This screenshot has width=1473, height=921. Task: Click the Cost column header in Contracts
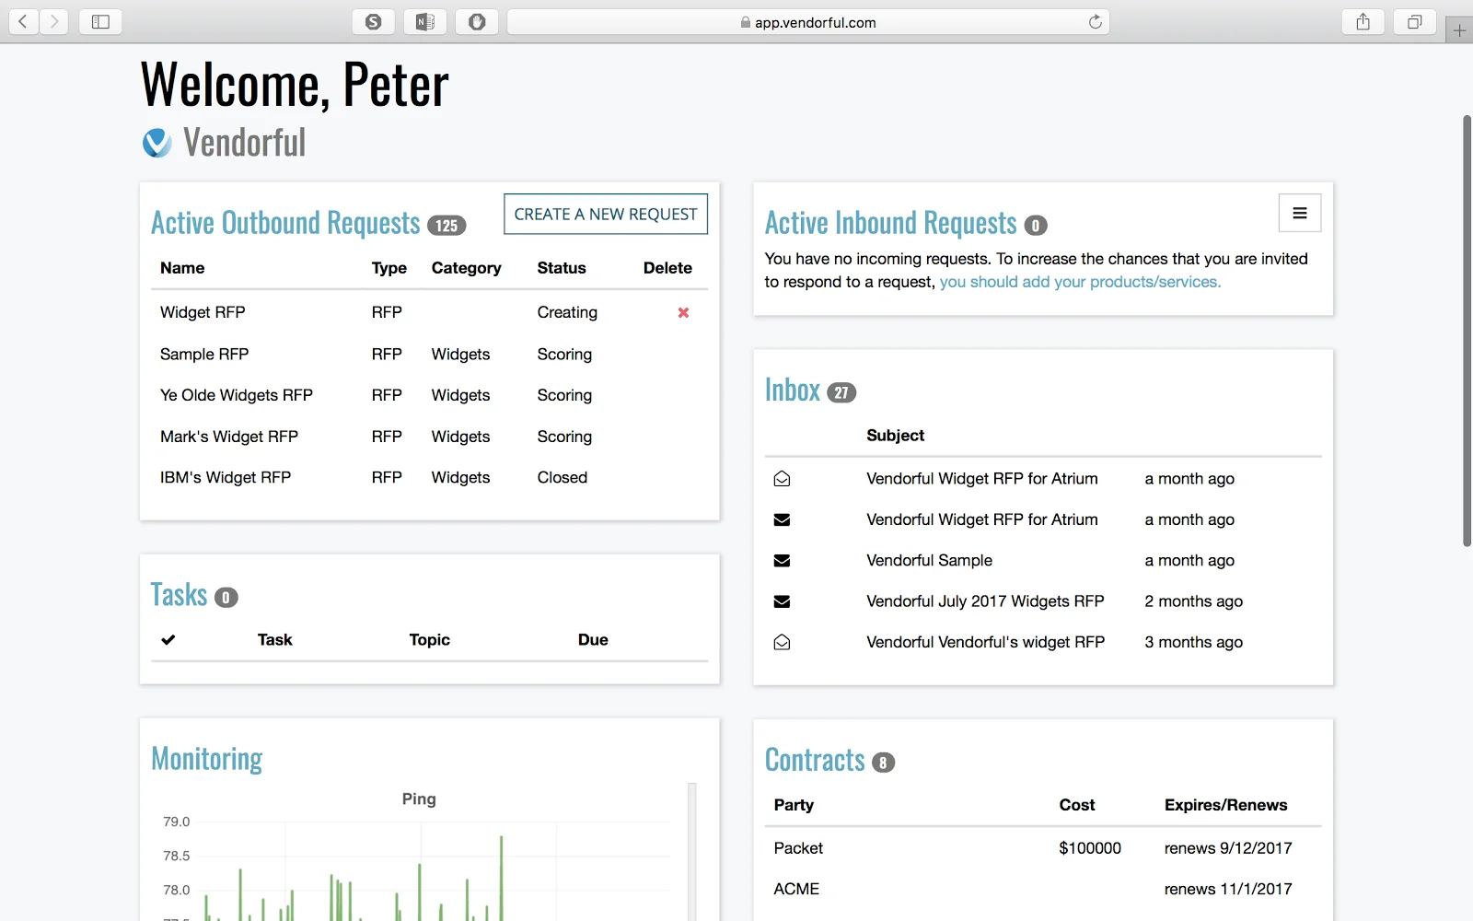(x=1077, y=805)
